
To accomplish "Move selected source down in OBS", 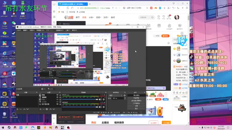I will tap(54, 109).
